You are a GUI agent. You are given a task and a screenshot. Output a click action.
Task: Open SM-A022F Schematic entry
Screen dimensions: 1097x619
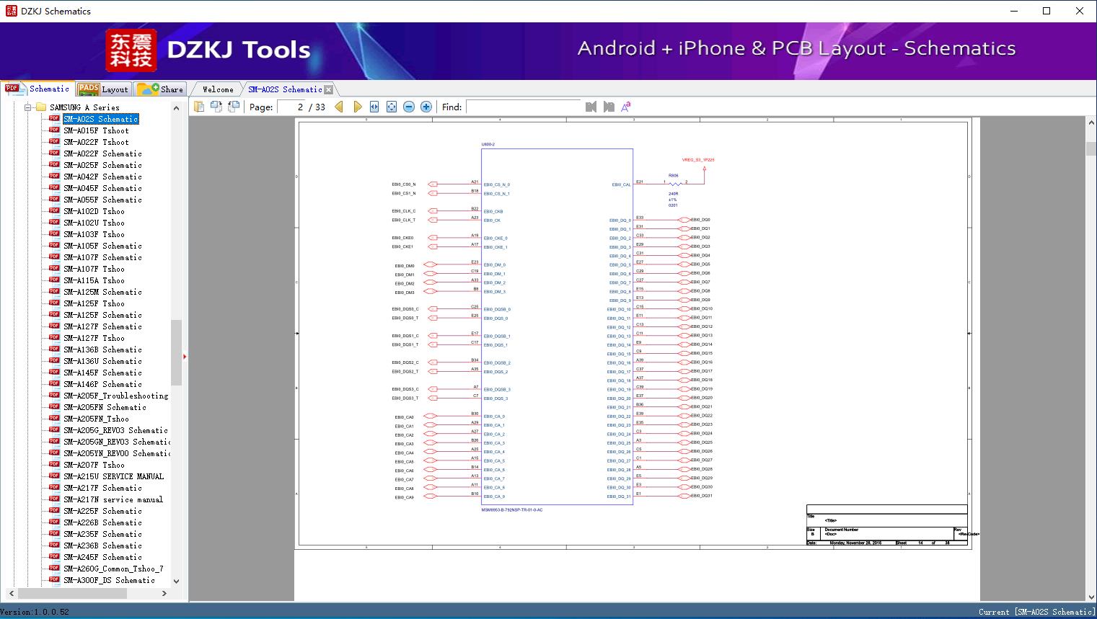click(102, 153)
